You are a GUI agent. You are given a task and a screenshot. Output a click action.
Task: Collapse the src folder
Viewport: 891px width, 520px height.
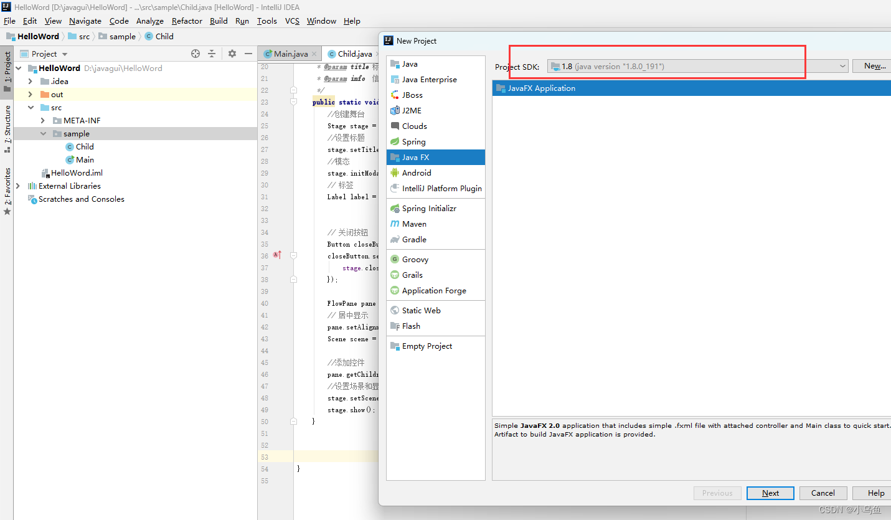(31, 108)
